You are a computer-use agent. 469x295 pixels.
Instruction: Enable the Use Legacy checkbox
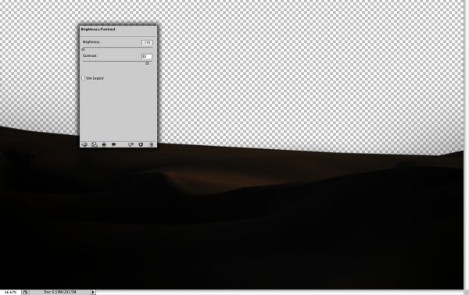coord(83,78)
